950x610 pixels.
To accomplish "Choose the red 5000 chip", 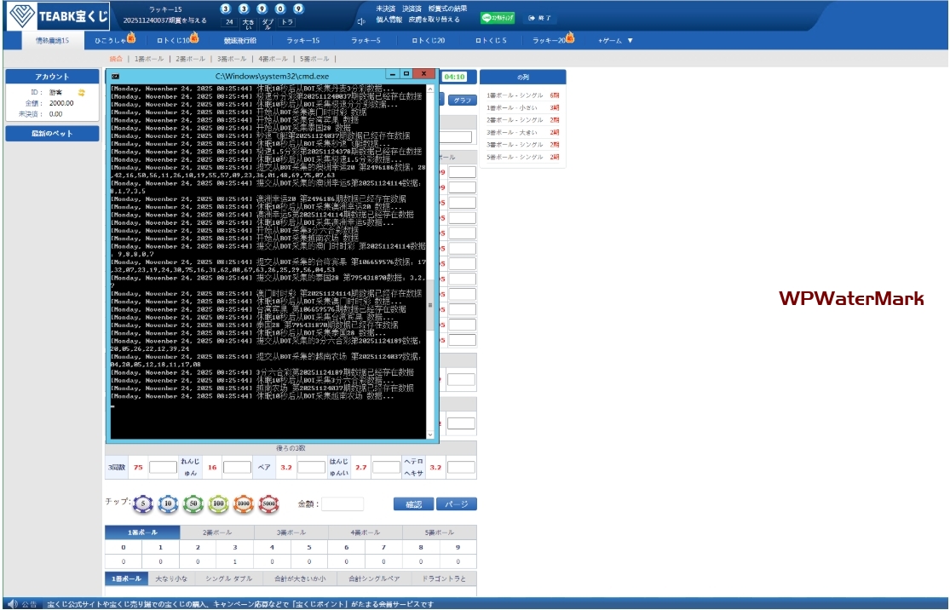I will pos(268,504).
